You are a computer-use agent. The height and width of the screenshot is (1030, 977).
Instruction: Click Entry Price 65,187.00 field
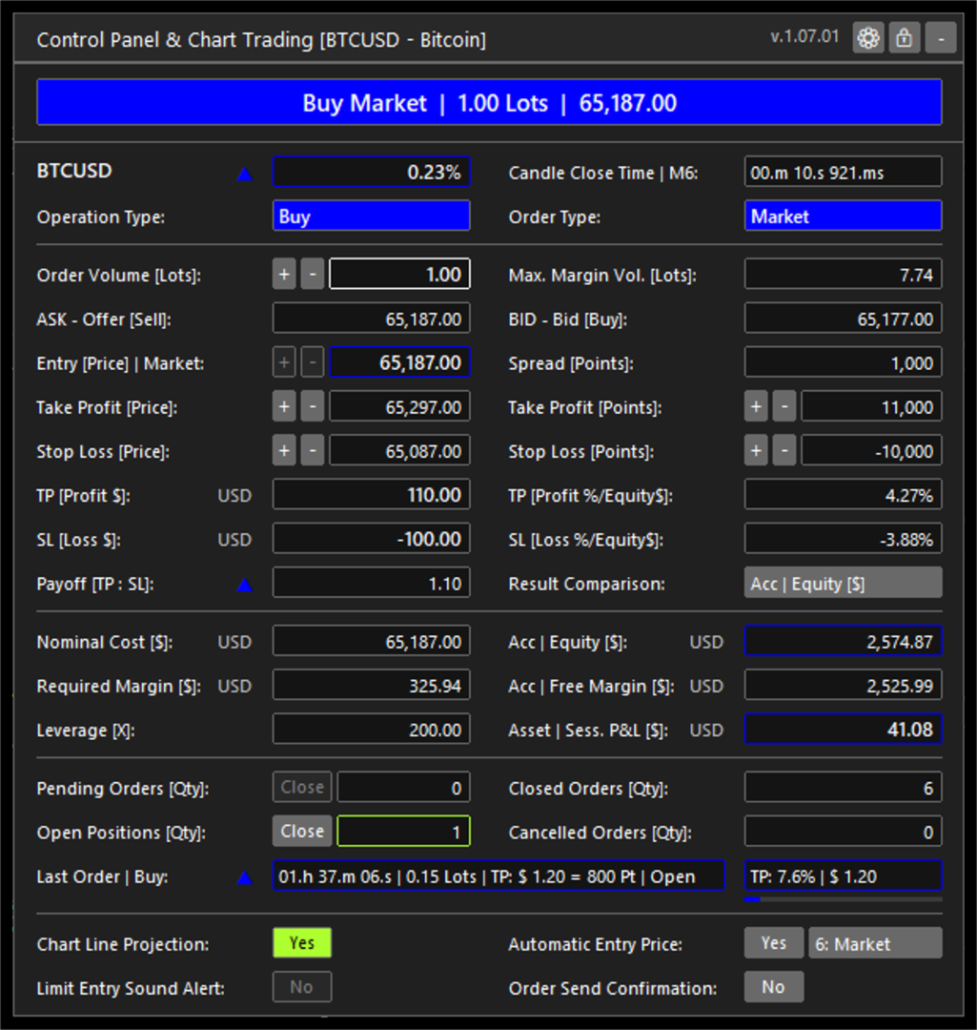[x=399, y=362]
